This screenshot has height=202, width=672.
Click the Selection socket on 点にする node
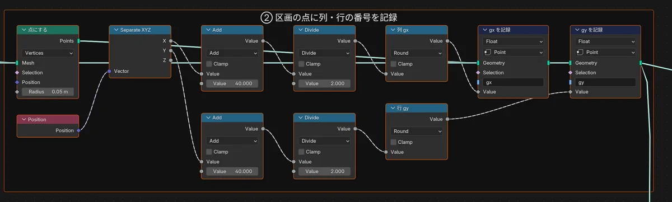(x=17, y=72)
